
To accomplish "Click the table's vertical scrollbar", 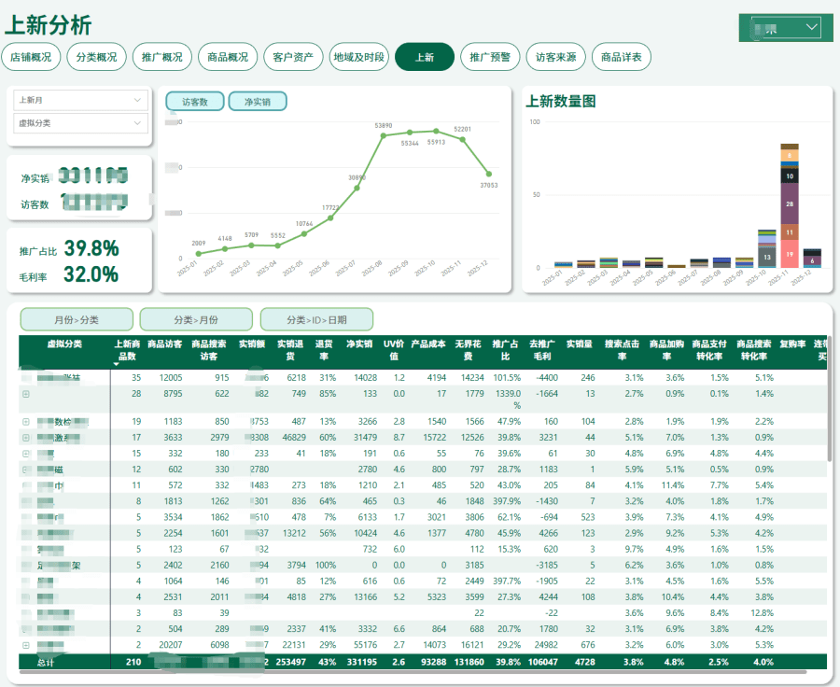I will tap(828, 401).
